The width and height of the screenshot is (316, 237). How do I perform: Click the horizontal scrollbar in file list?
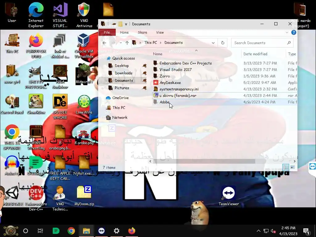pos(204,161)
